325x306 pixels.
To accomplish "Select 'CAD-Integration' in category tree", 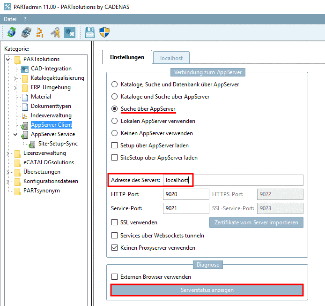I will click(51, 69).
